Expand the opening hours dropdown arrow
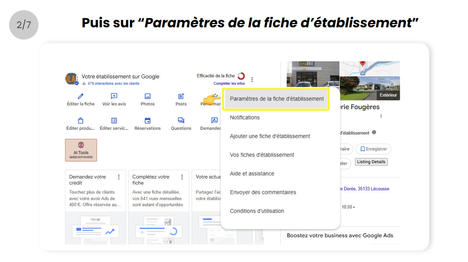 (x=354, y=207)
